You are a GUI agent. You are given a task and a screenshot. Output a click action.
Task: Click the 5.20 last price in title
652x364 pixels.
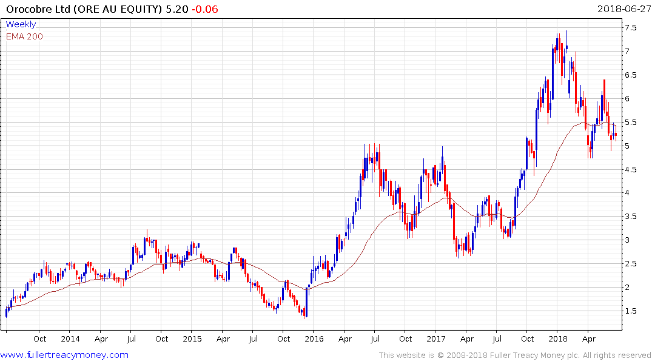tap(178, 9)
